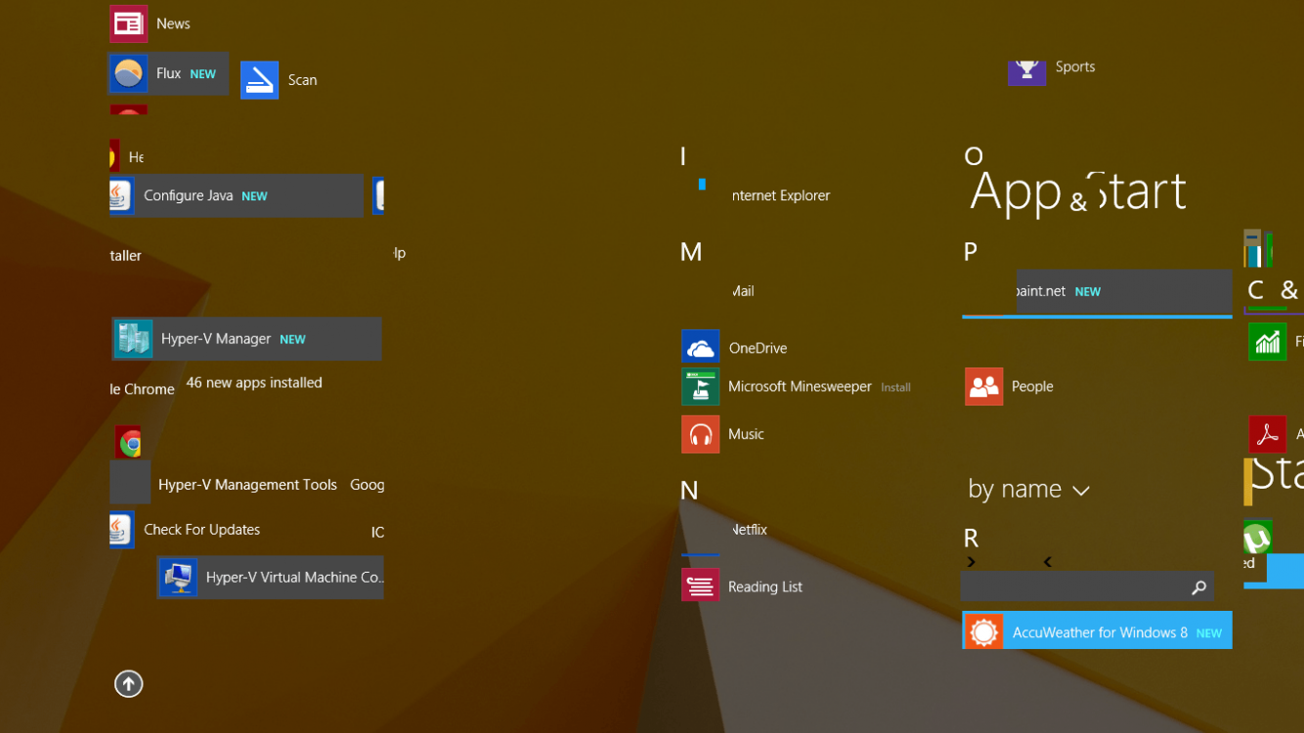
Task: Click the 'News' label
Action: click(173, 23)
